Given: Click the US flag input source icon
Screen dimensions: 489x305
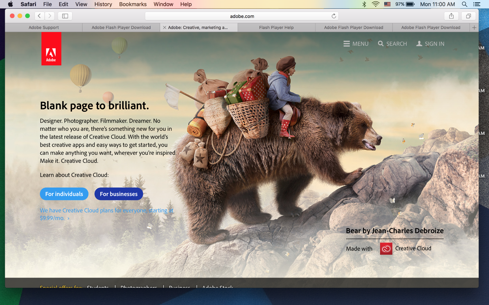Looking at the screenshot, I should 387,4.
